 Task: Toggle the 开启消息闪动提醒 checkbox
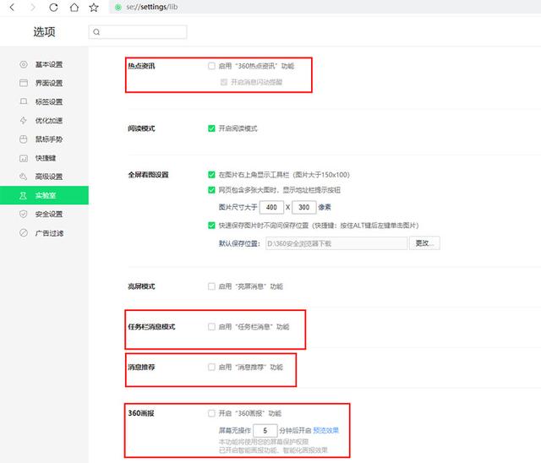pyautogui.click(x=224, y=82)
